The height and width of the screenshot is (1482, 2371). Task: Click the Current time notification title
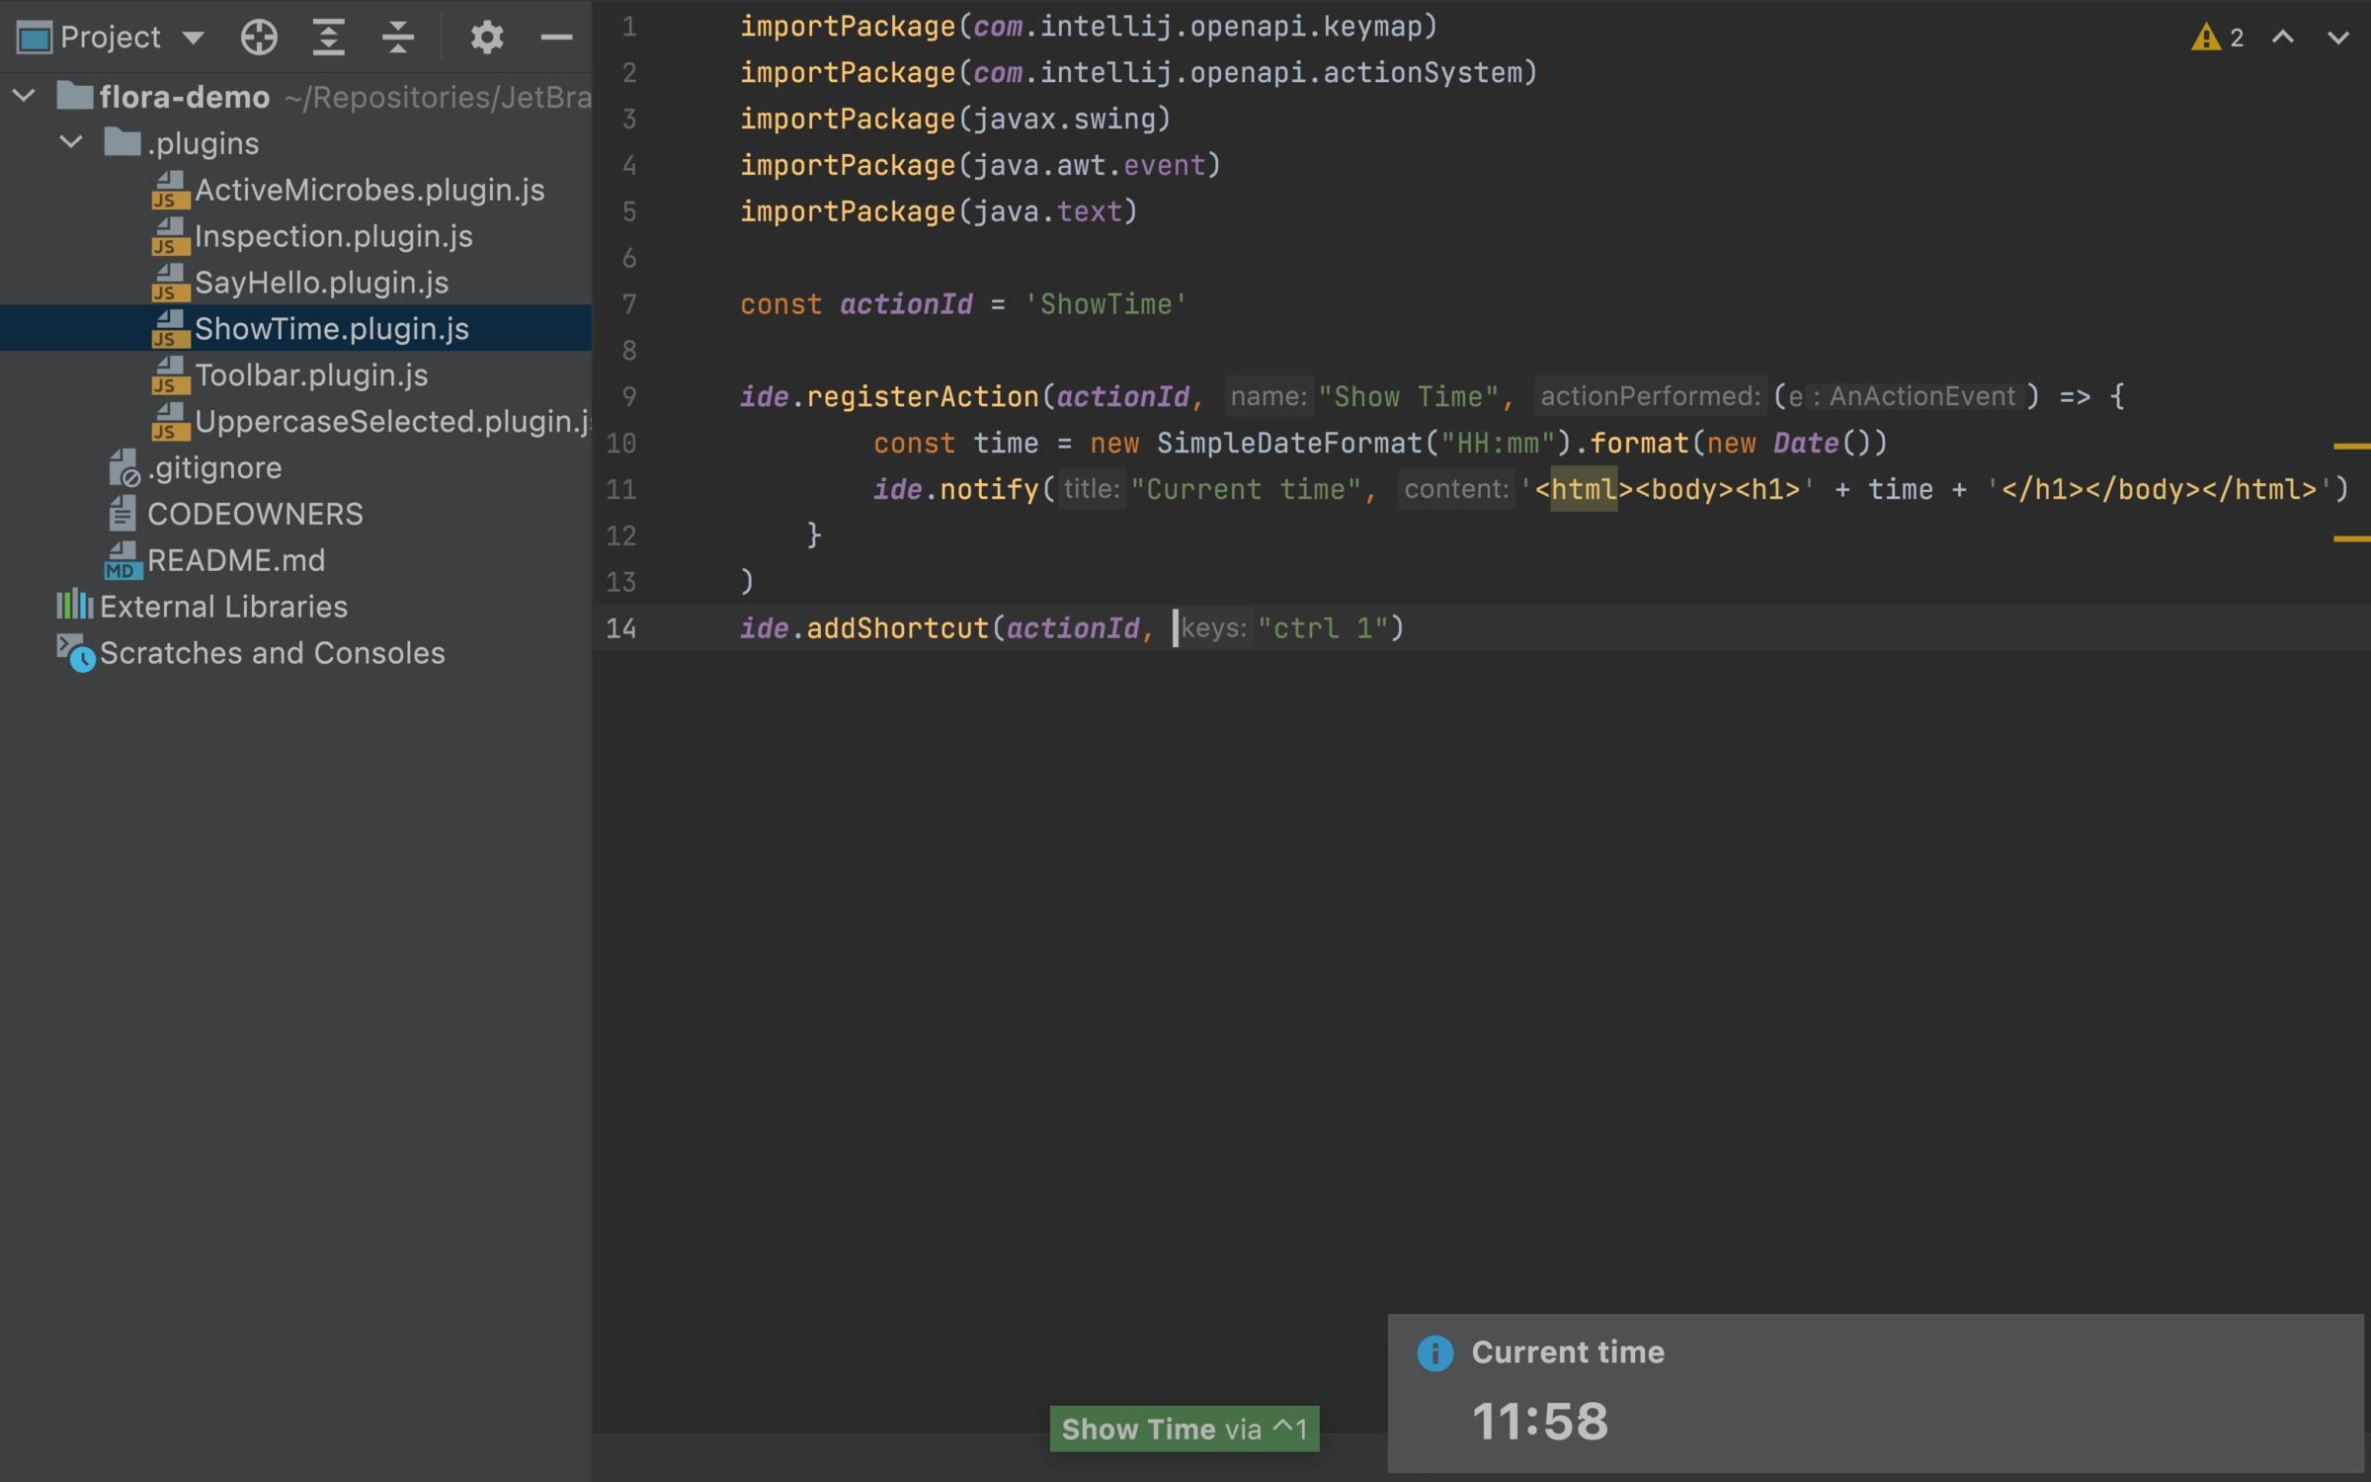(x=1568, y=1352)
